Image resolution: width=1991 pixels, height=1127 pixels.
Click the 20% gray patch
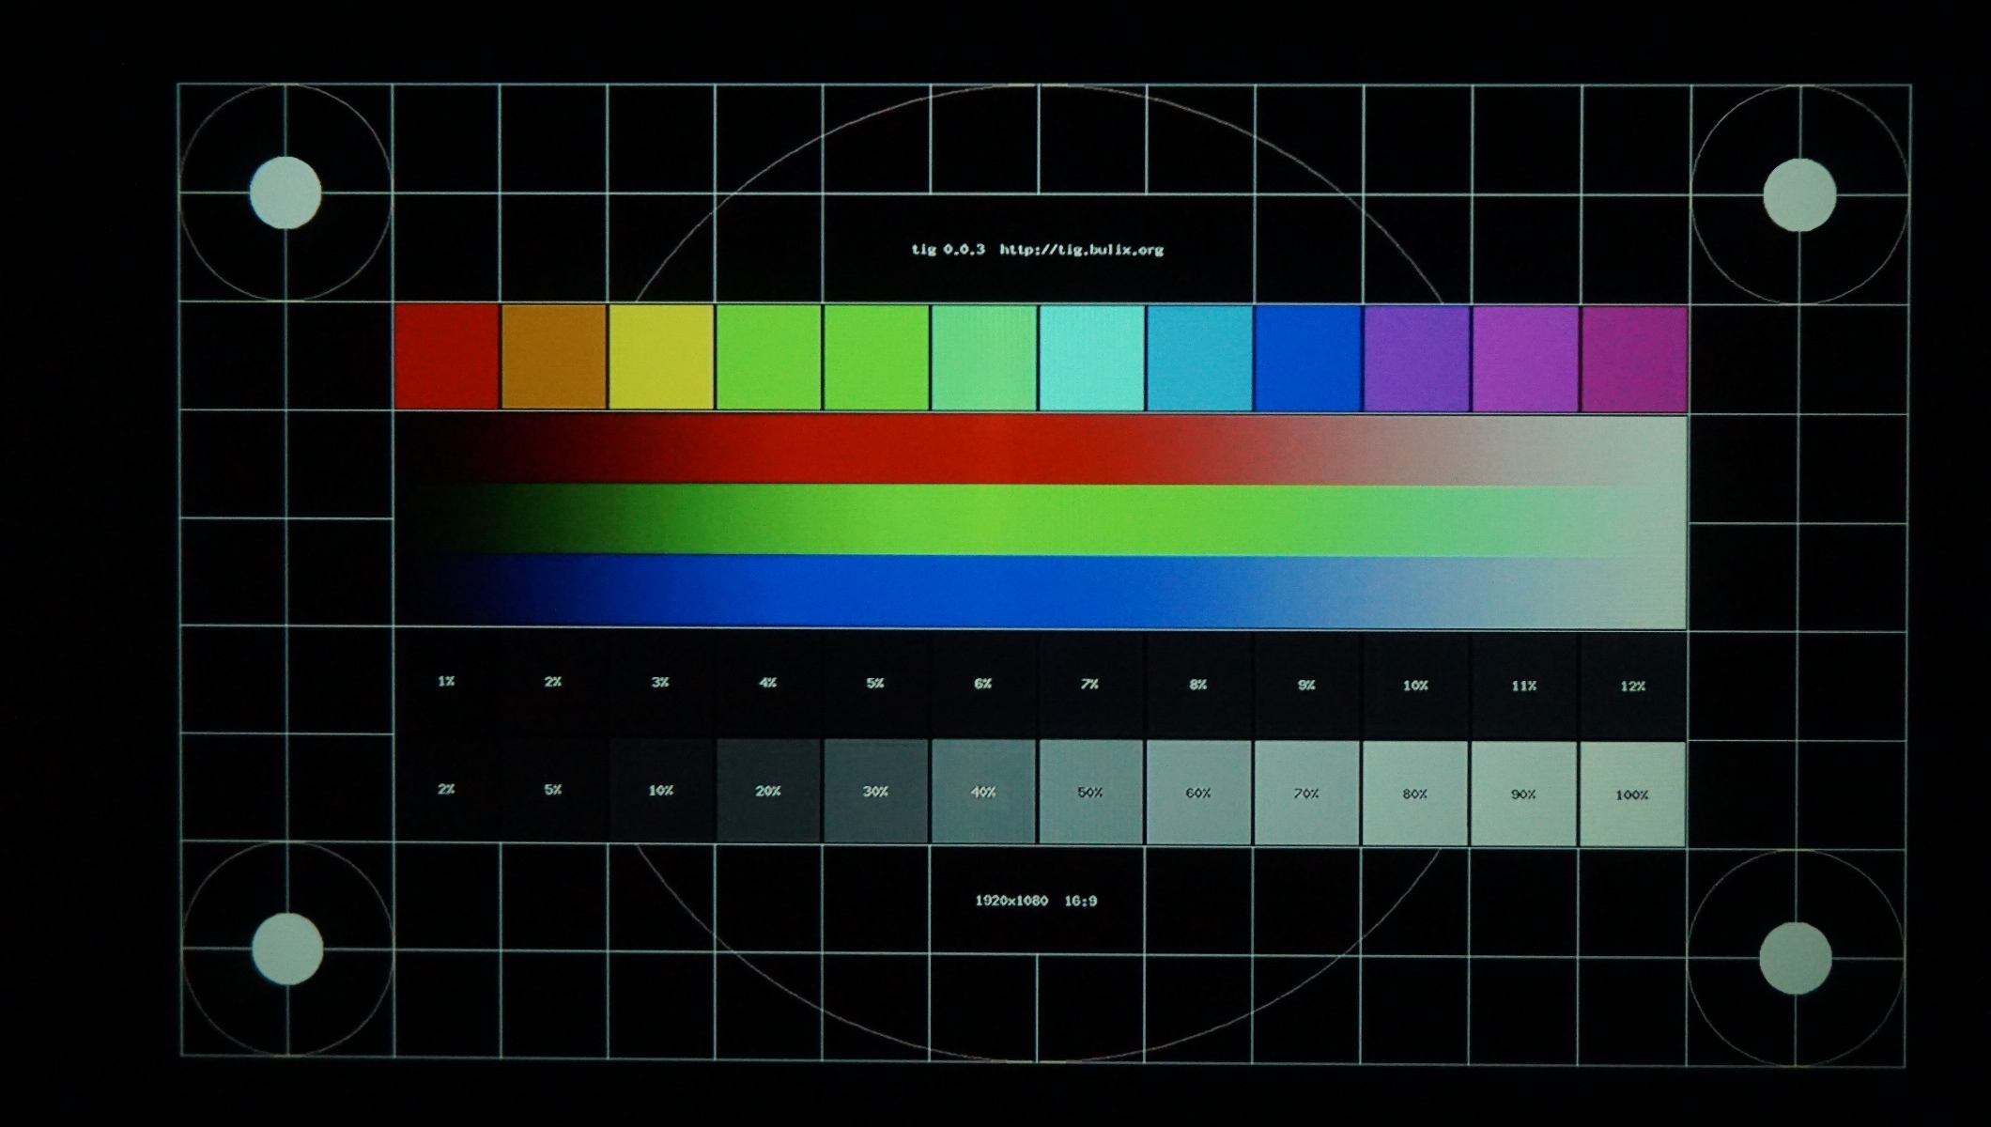tap(769, 791)
